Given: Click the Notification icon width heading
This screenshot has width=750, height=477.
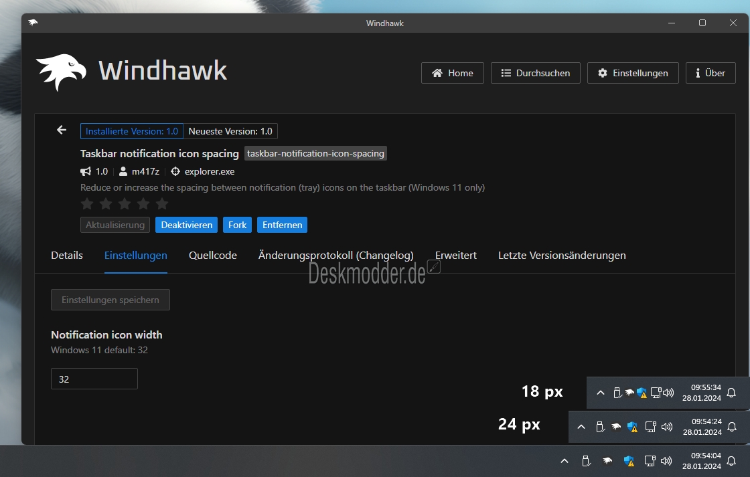Looking at the screenshot, I should pos(106,335).
